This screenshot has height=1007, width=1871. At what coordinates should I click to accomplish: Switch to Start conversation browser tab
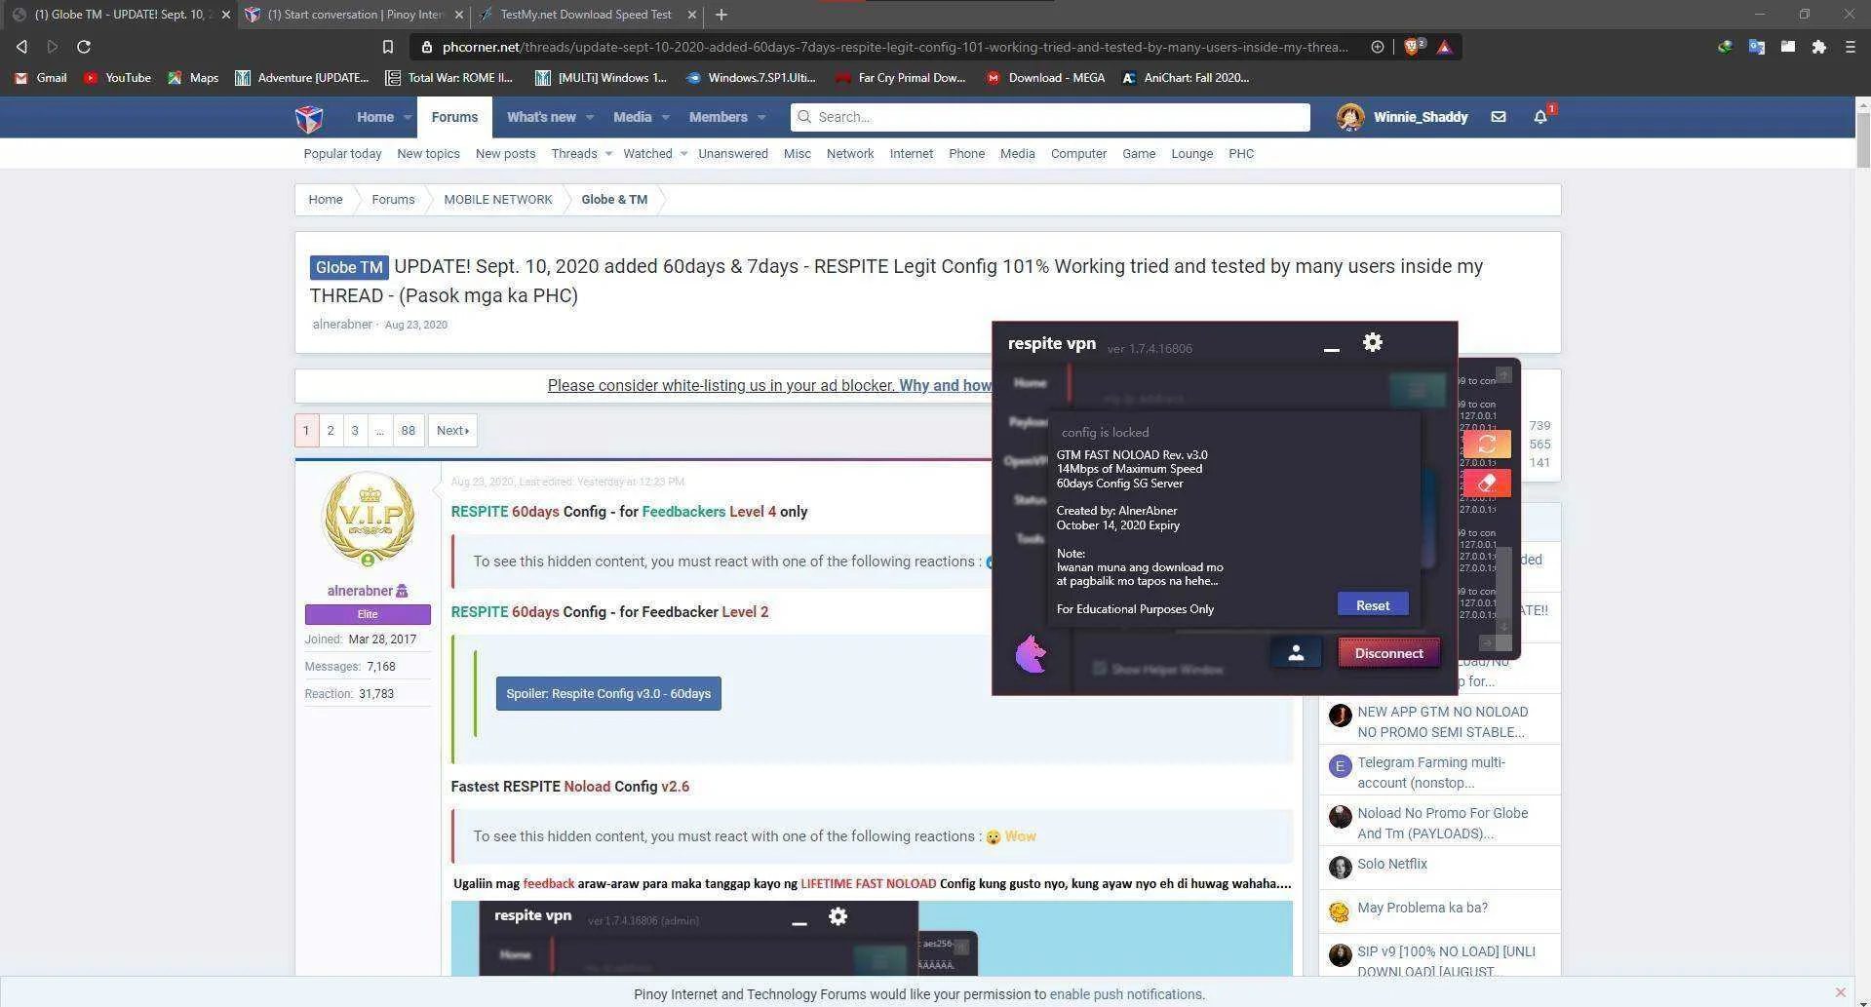pos(353,15)
